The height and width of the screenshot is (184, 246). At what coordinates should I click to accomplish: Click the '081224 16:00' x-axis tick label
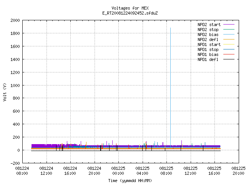[x=70, y=171]
